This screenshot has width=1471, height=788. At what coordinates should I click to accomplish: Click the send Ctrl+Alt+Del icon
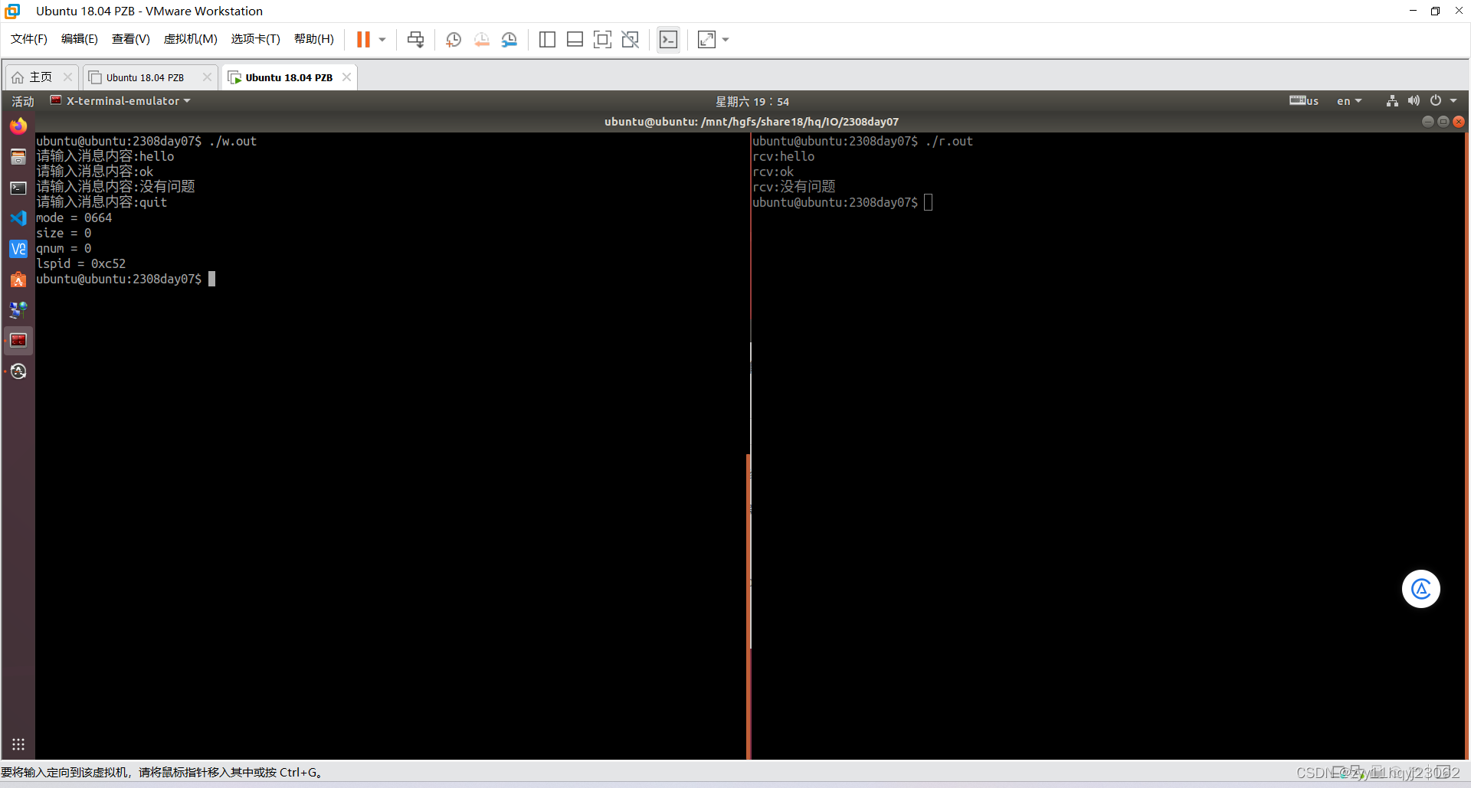coord(415,40)
